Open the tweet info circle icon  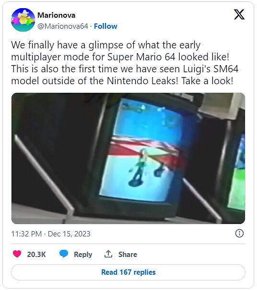point(239,234)
